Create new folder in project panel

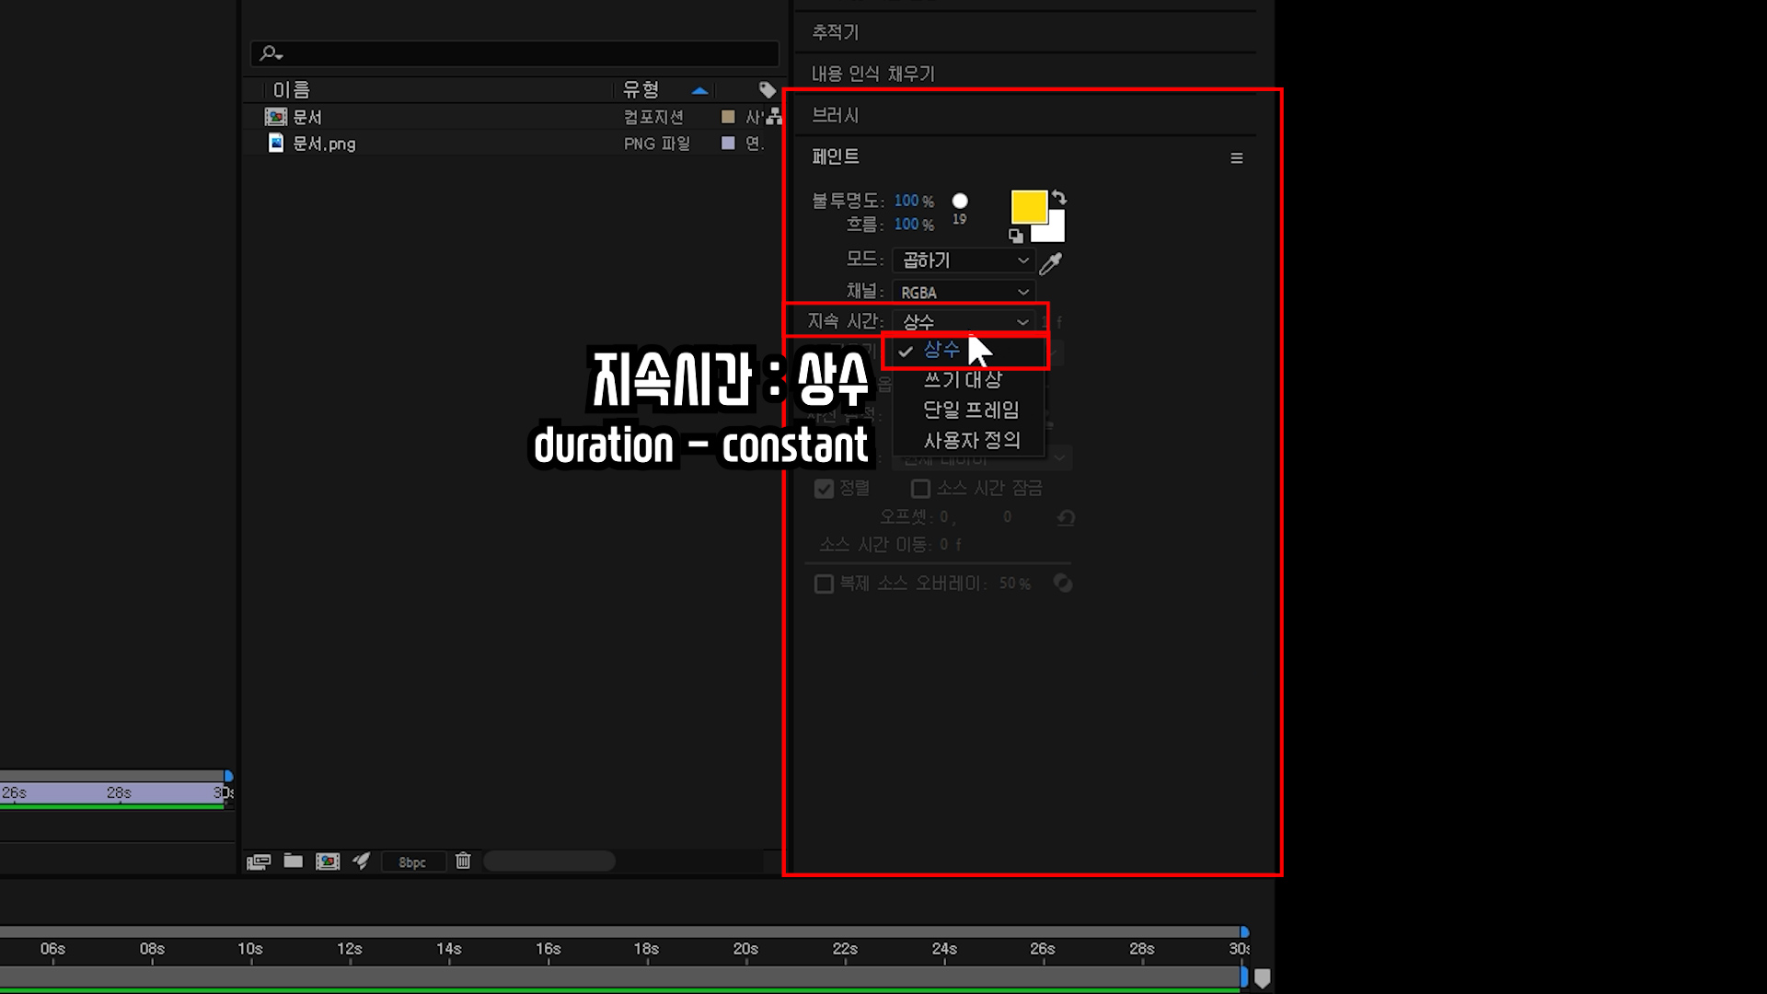[x=293, y=861]
